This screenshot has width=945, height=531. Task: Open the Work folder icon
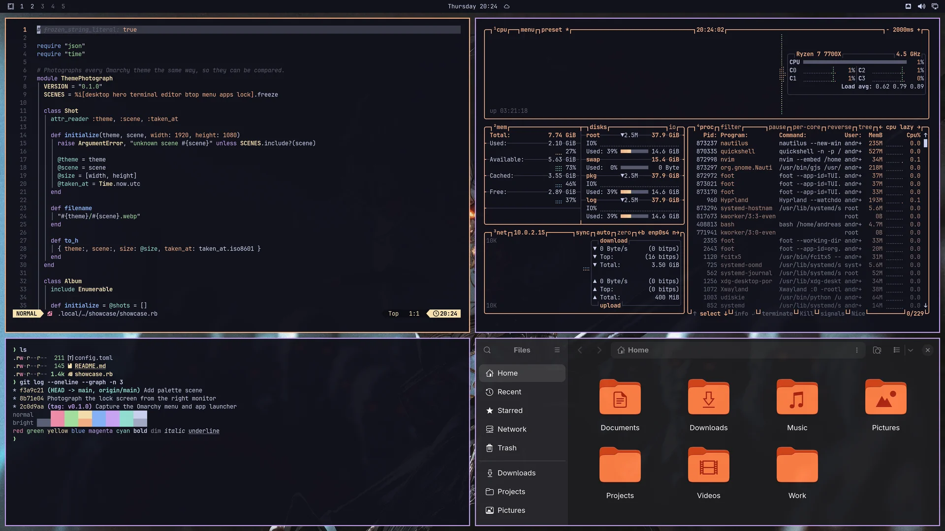pyautogui.click(x=797, y=465)
